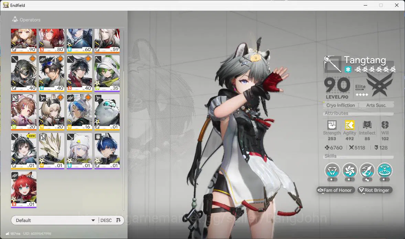Click the attack value 5118
The image size is (405, 239).
pos(360,148)
